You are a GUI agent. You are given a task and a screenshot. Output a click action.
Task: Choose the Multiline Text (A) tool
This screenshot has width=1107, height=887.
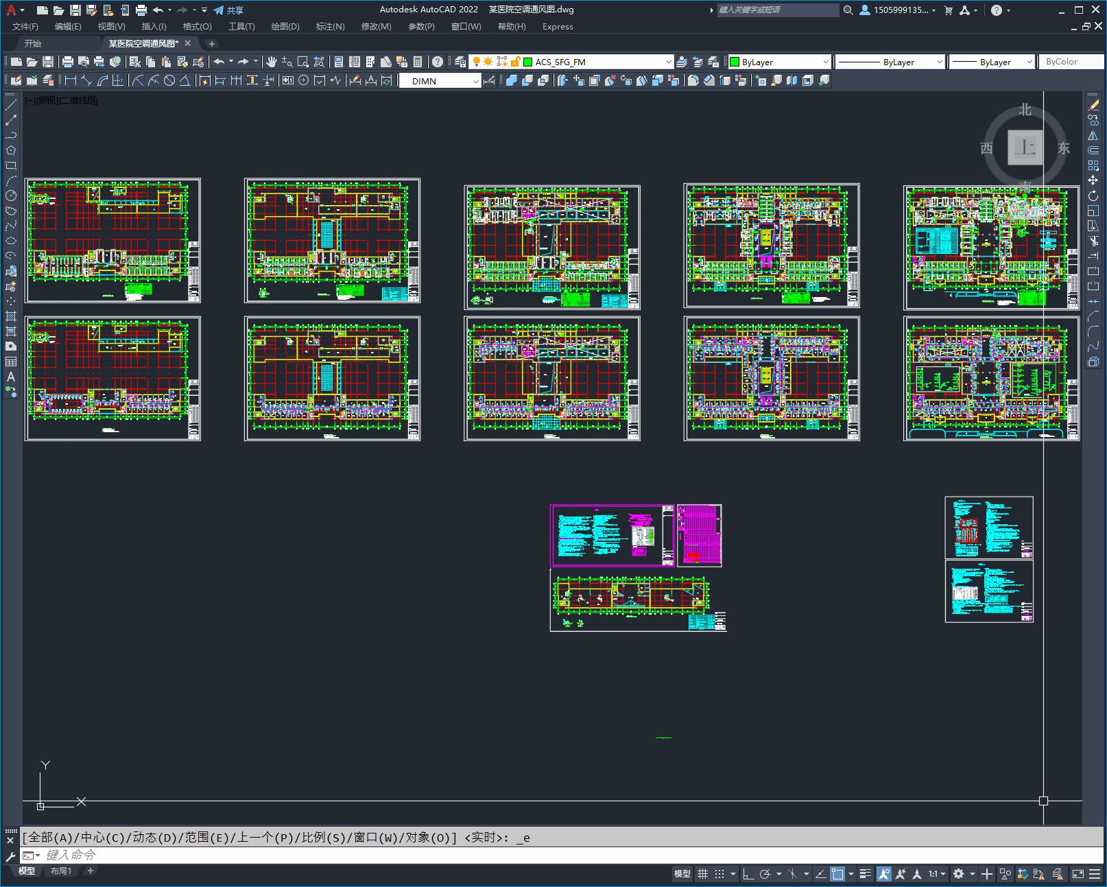point(11,377)
